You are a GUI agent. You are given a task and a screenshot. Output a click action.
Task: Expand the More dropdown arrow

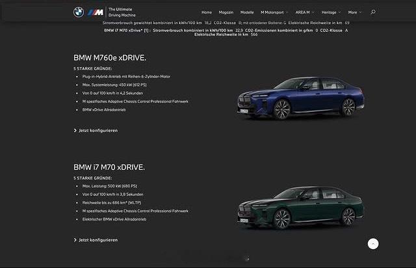[x=360, y=12]
